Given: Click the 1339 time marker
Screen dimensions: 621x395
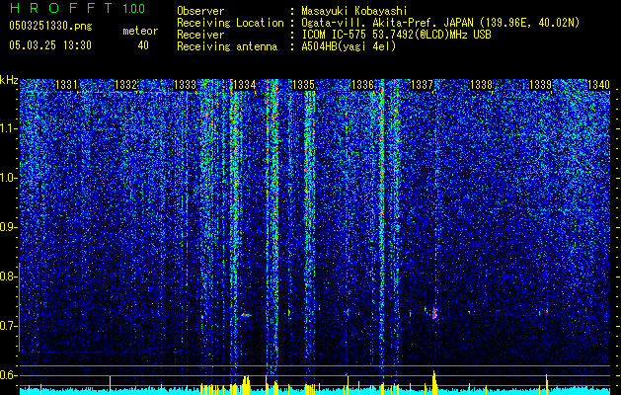Looking at the screenshot, I should pos(541,85).
